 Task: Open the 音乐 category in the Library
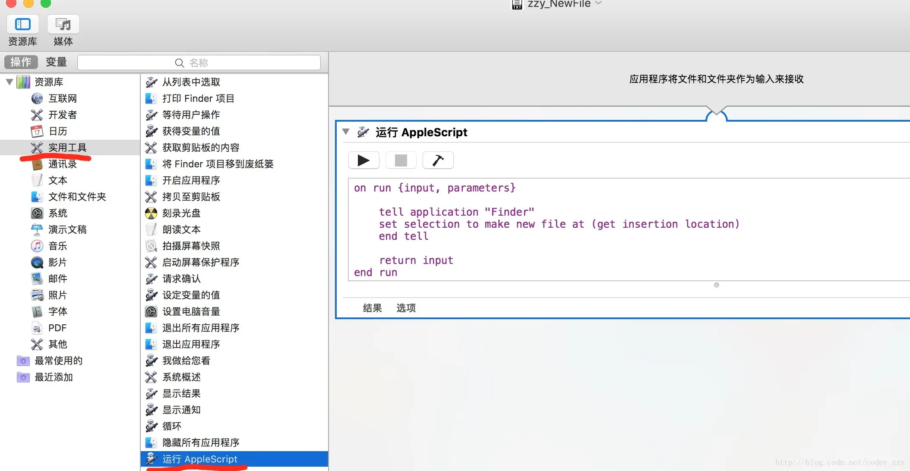58,246
